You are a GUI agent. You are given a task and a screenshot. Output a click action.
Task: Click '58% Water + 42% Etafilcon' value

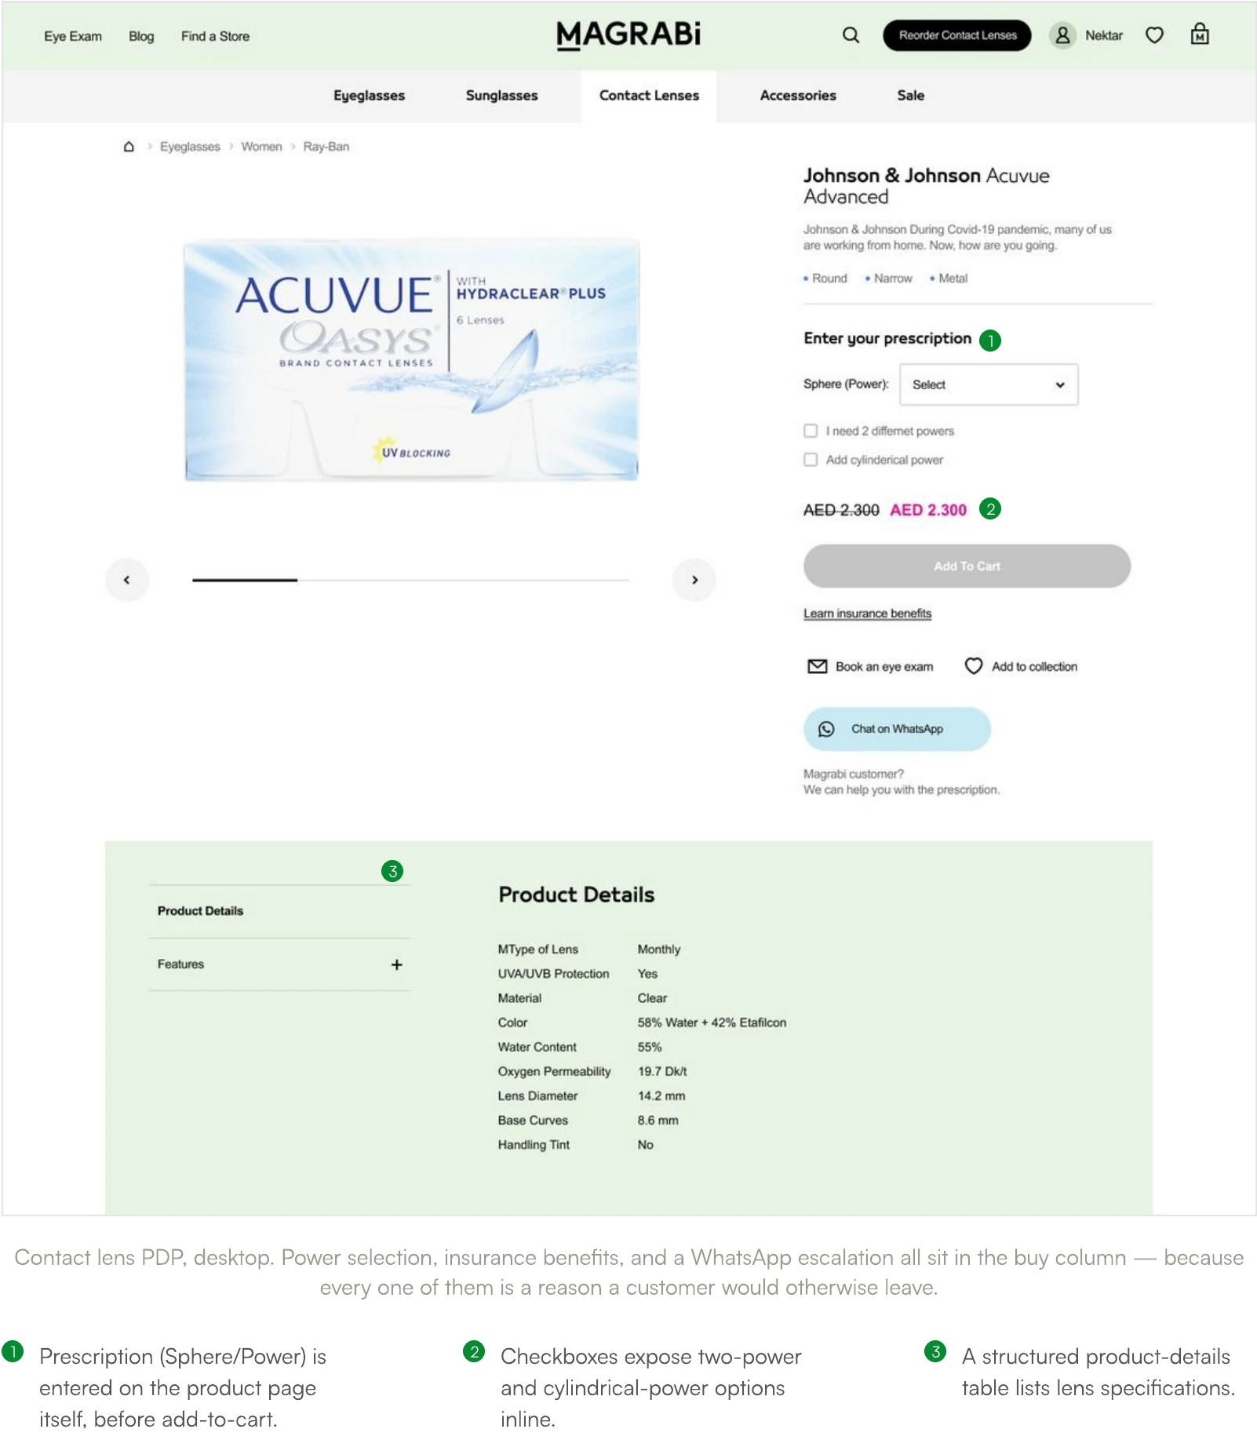pos(712,1023)
